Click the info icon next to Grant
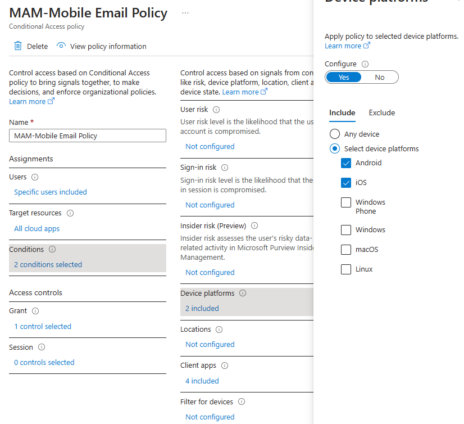464x424 pixels. [x=35, y=311]
